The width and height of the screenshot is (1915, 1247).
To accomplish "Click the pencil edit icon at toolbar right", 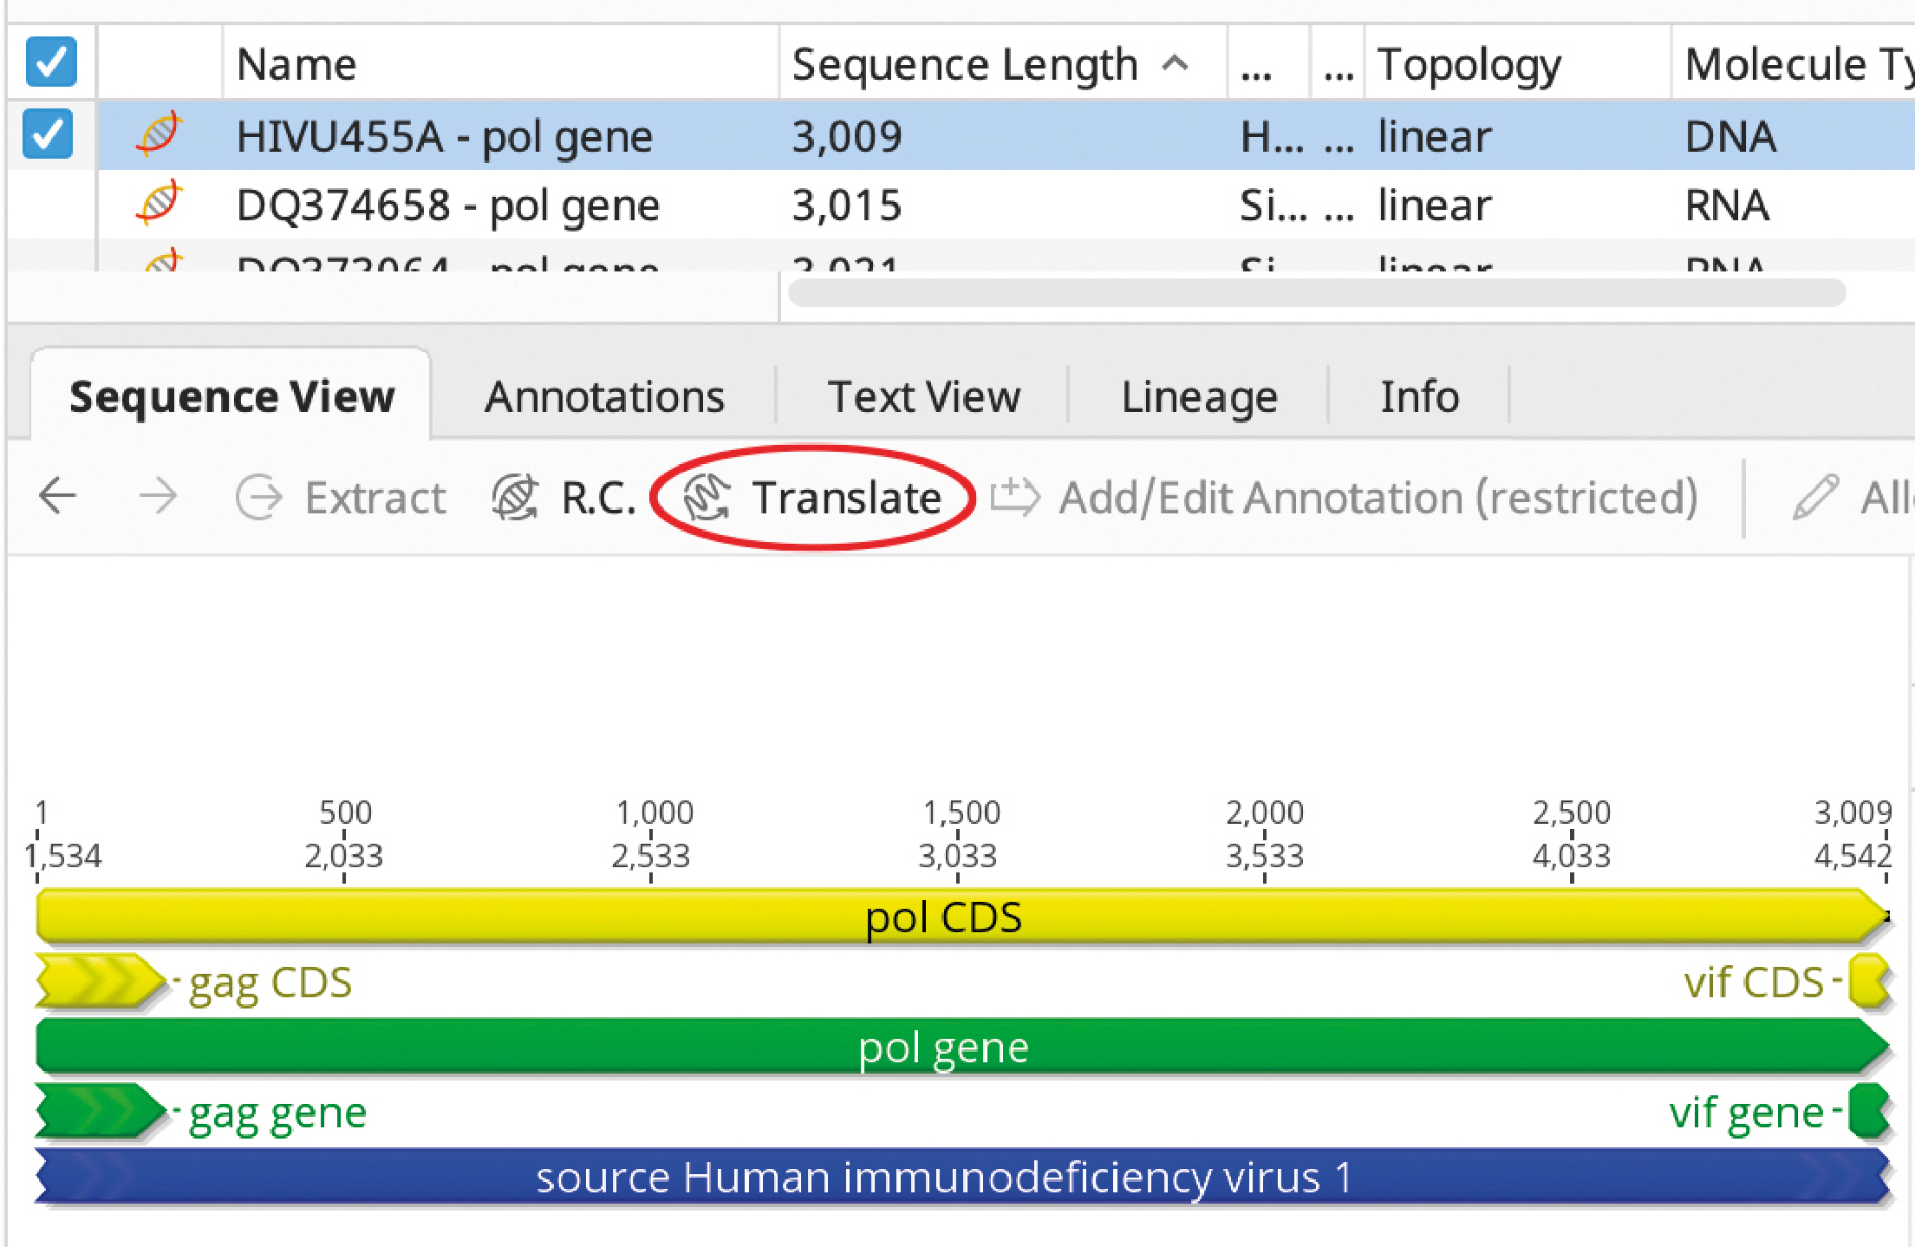I will 1814,497.
